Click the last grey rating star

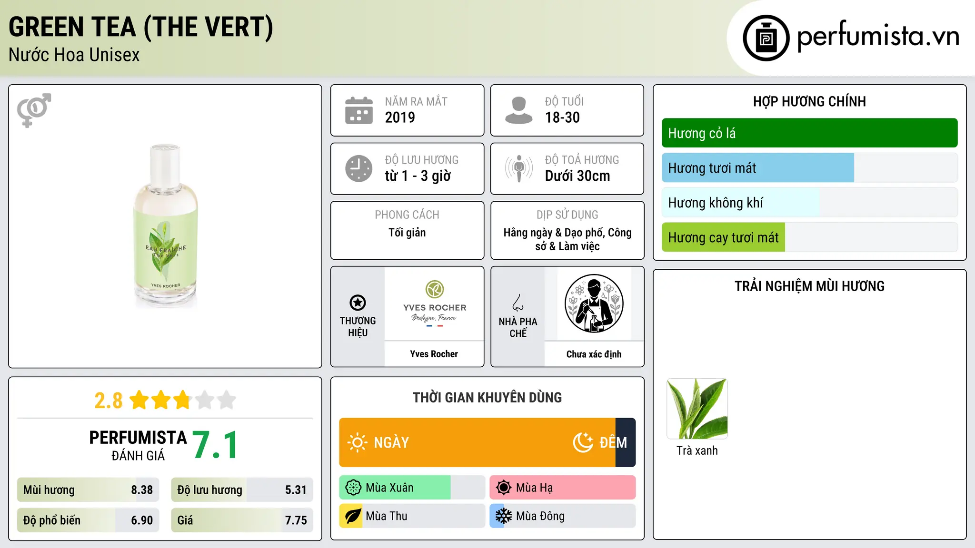click(x=227, y=400)
